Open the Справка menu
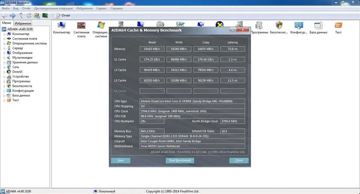Screen dimensions: 360x194 pos(117,9)
